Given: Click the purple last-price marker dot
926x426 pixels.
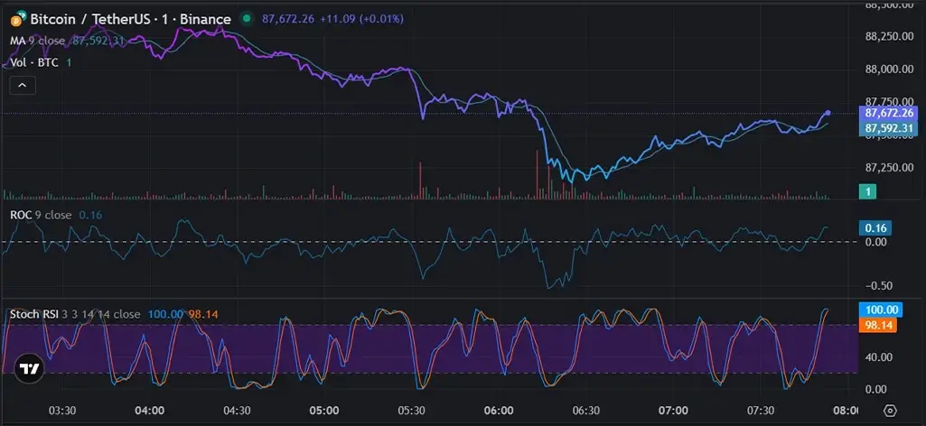Looking at the screenshot, I should tap(828, 113).
